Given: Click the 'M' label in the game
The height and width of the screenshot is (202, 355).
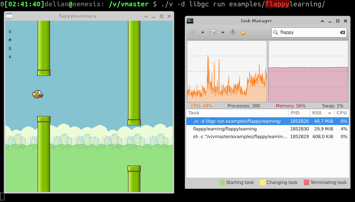Looking at the screenshot, I should coord(10,40).
